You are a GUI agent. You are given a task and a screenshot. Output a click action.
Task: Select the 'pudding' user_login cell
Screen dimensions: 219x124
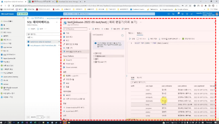pyautogui.click(x=148, y=93)
